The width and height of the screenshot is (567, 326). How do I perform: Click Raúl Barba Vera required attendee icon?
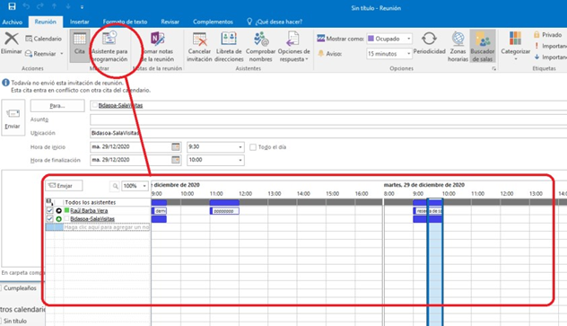(x=58, y=210)
